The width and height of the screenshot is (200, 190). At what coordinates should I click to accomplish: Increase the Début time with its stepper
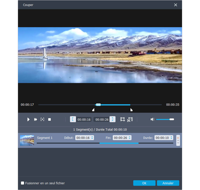tap(91, 136)
